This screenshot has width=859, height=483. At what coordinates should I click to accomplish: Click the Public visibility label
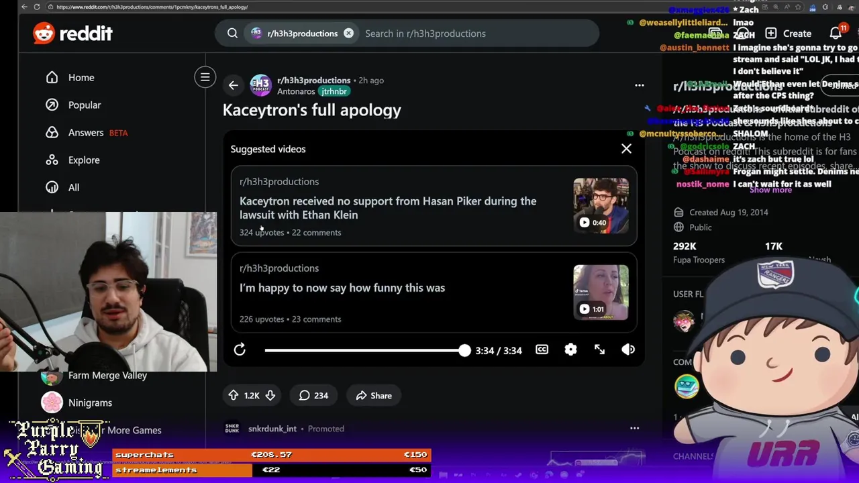tap(701, 227)
